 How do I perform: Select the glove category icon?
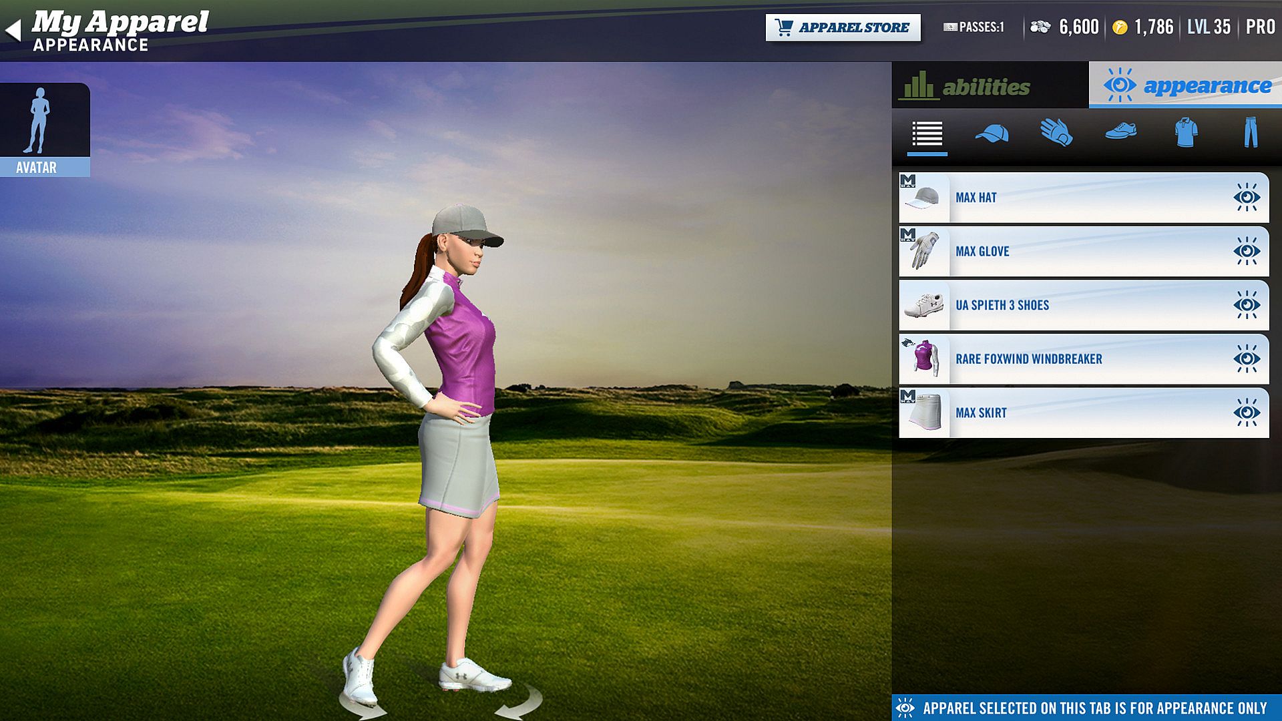coord(1056,132)
